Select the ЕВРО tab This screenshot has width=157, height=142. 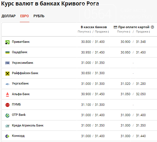(x=24, y=16)
